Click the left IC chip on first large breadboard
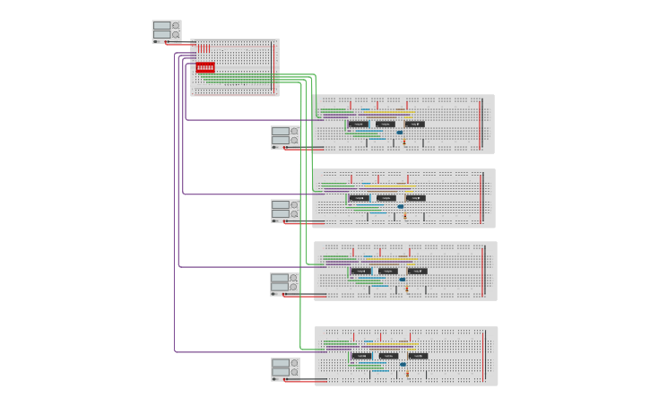Image resolution: width=650 pixels, height=406 pixels. [358, 124]
